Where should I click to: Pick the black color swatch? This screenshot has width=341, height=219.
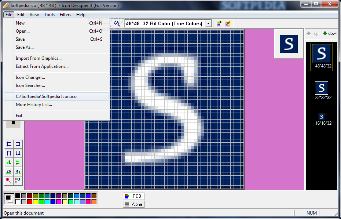tap(18, 196)
